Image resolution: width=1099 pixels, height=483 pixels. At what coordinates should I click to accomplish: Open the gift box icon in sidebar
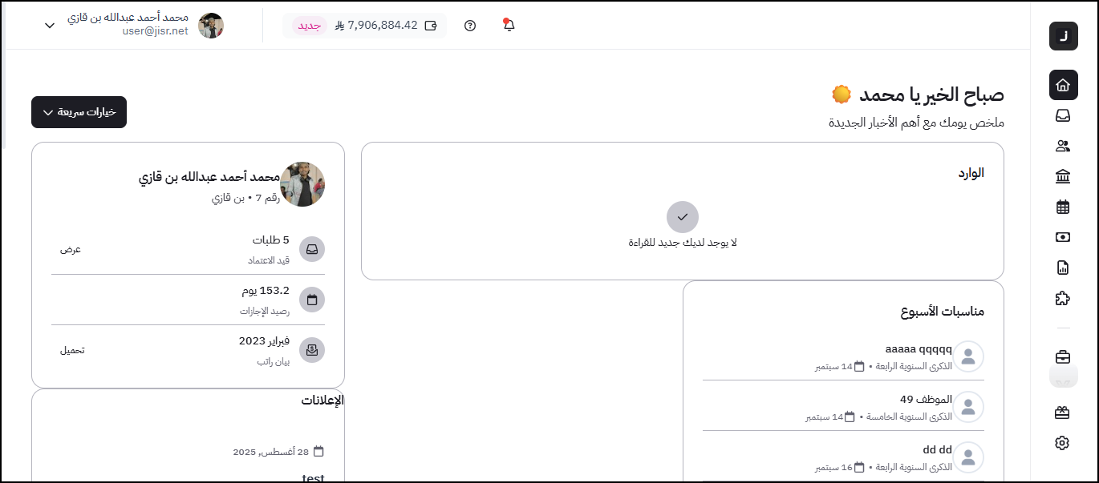pos(1063,413)
